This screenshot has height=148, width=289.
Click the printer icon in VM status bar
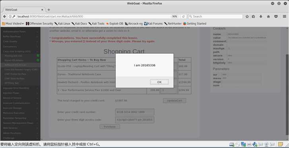pos(249,144)
